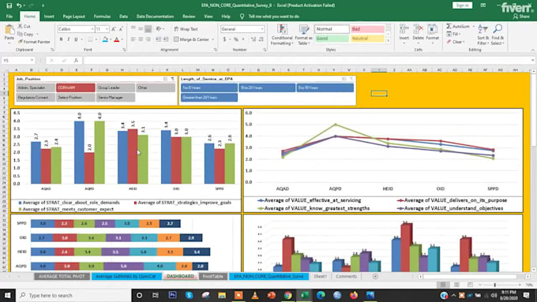The width and height of the screenshot is (537, 302).
Task: Expand the AutoSum dropdown arrow
Action: [473, 26]
